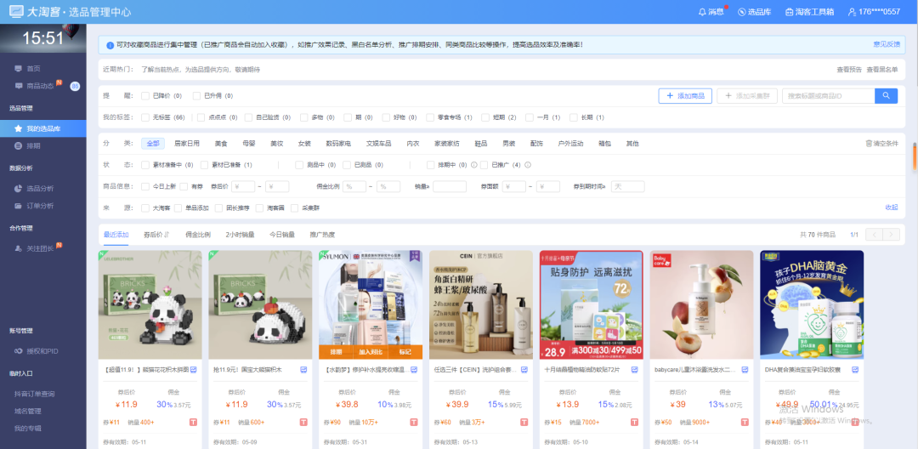Open the 查看黑名单 link

[882, 70]
